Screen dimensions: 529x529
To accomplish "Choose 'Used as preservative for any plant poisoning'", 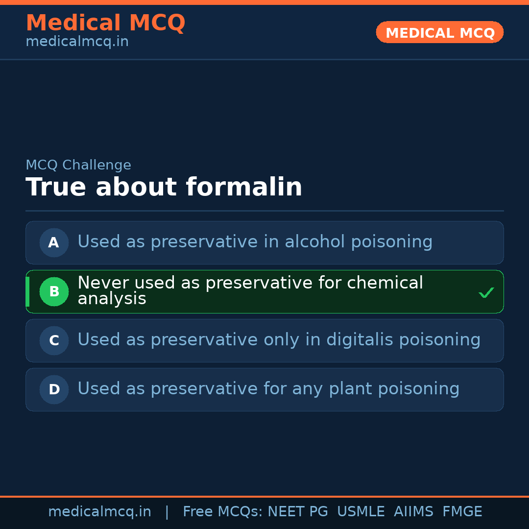I will tap(268, 389).
